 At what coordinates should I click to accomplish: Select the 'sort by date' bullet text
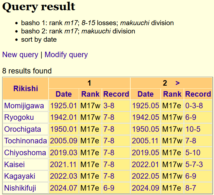coord(39,39)
